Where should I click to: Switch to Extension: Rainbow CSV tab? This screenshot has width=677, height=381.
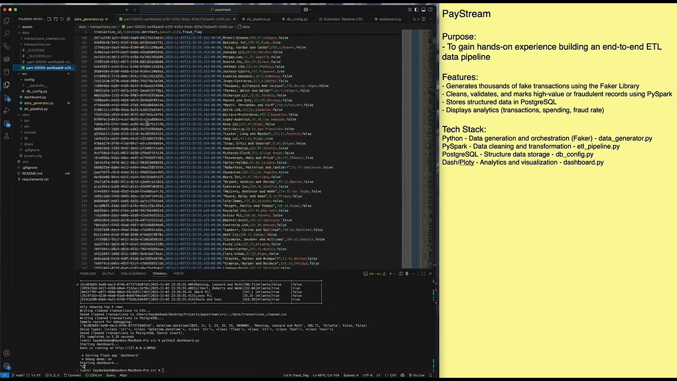click(343, 19)
